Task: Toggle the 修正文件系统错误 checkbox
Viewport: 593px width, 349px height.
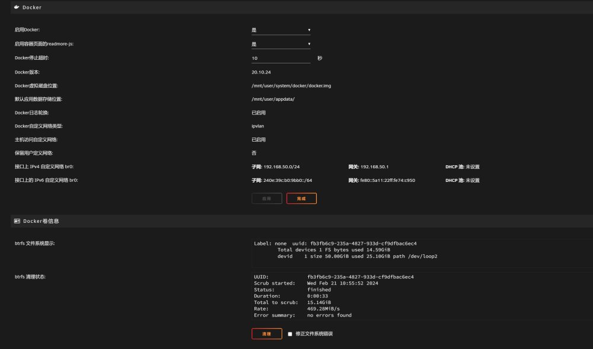Action: point(290,334)
